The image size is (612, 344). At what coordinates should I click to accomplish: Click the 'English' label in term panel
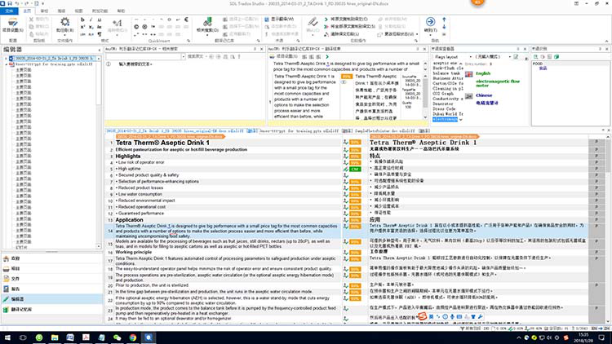[x=483, y=73]
